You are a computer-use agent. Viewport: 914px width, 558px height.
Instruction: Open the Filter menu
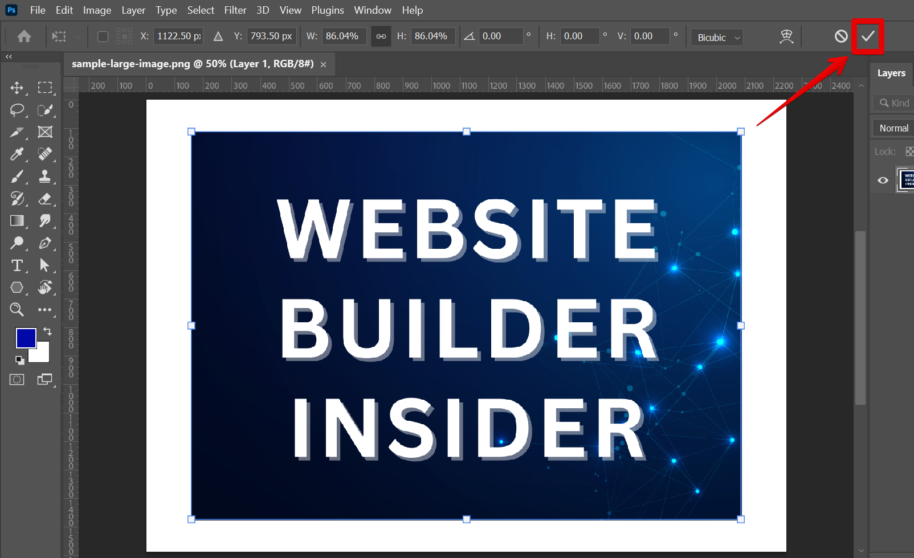tap(235, 10)
